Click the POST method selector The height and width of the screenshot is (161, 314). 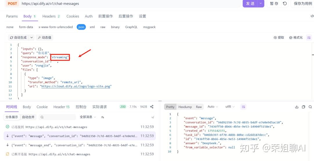13,3
